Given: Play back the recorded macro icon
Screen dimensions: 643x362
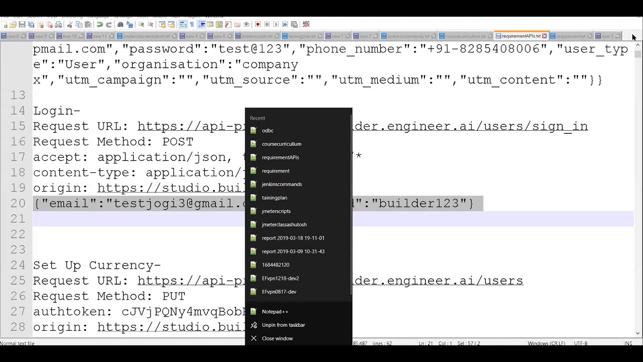Looking at the screenshot, I should tap(276, 24).
